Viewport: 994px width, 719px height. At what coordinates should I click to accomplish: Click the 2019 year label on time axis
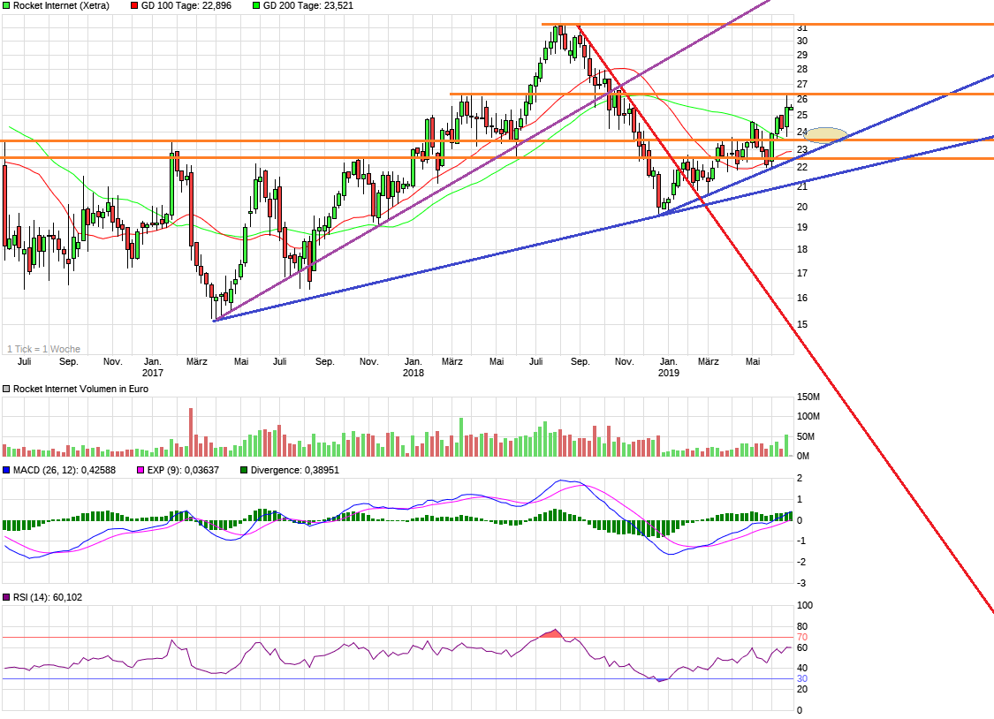[x=669, y=373]
